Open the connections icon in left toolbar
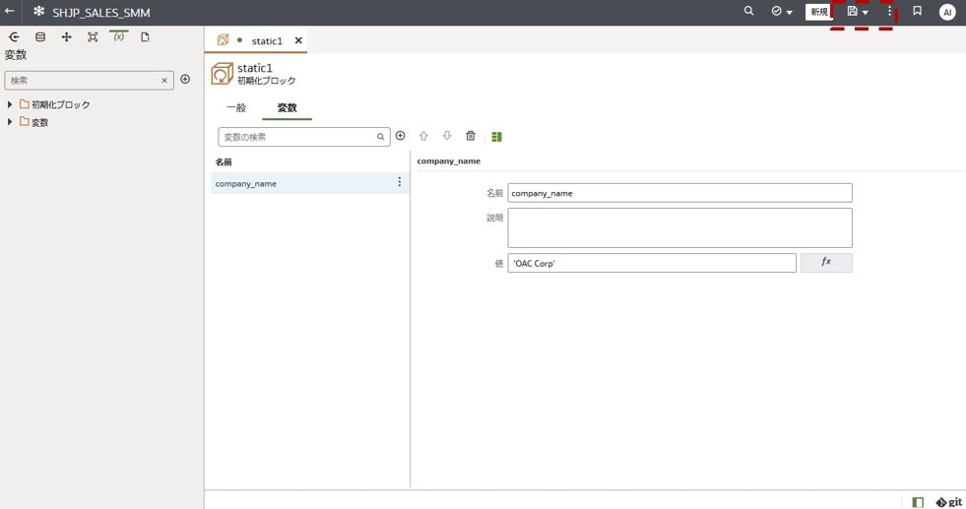Screen dimensions: 966x509 pos(14,37)
